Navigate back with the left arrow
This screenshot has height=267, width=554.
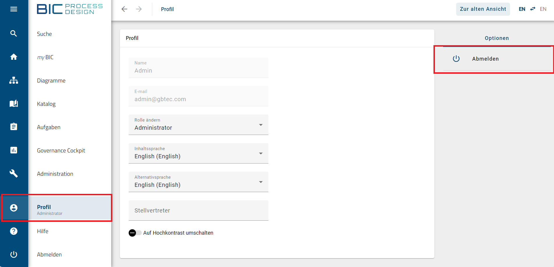click(x=125, y=9)
